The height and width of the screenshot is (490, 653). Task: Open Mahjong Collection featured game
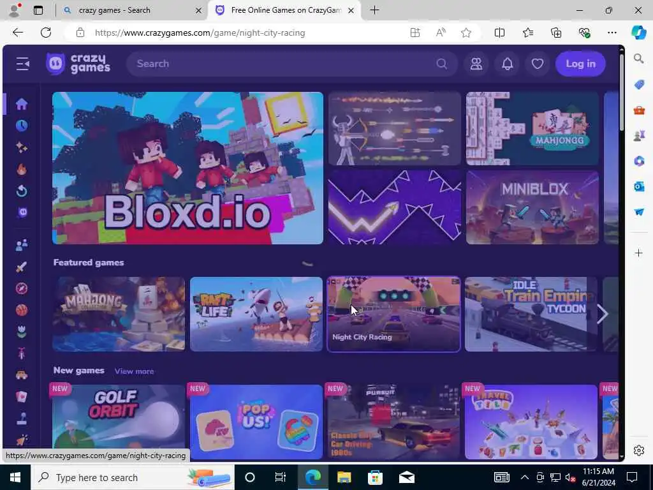coord(119,314)
